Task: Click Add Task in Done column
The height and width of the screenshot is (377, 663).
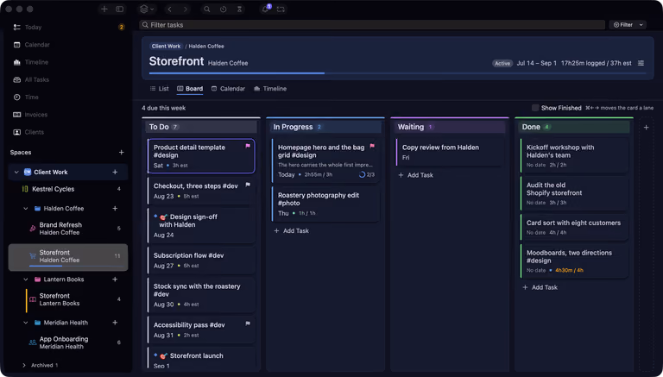Action: pyautogui.click(x=540, y=287)
